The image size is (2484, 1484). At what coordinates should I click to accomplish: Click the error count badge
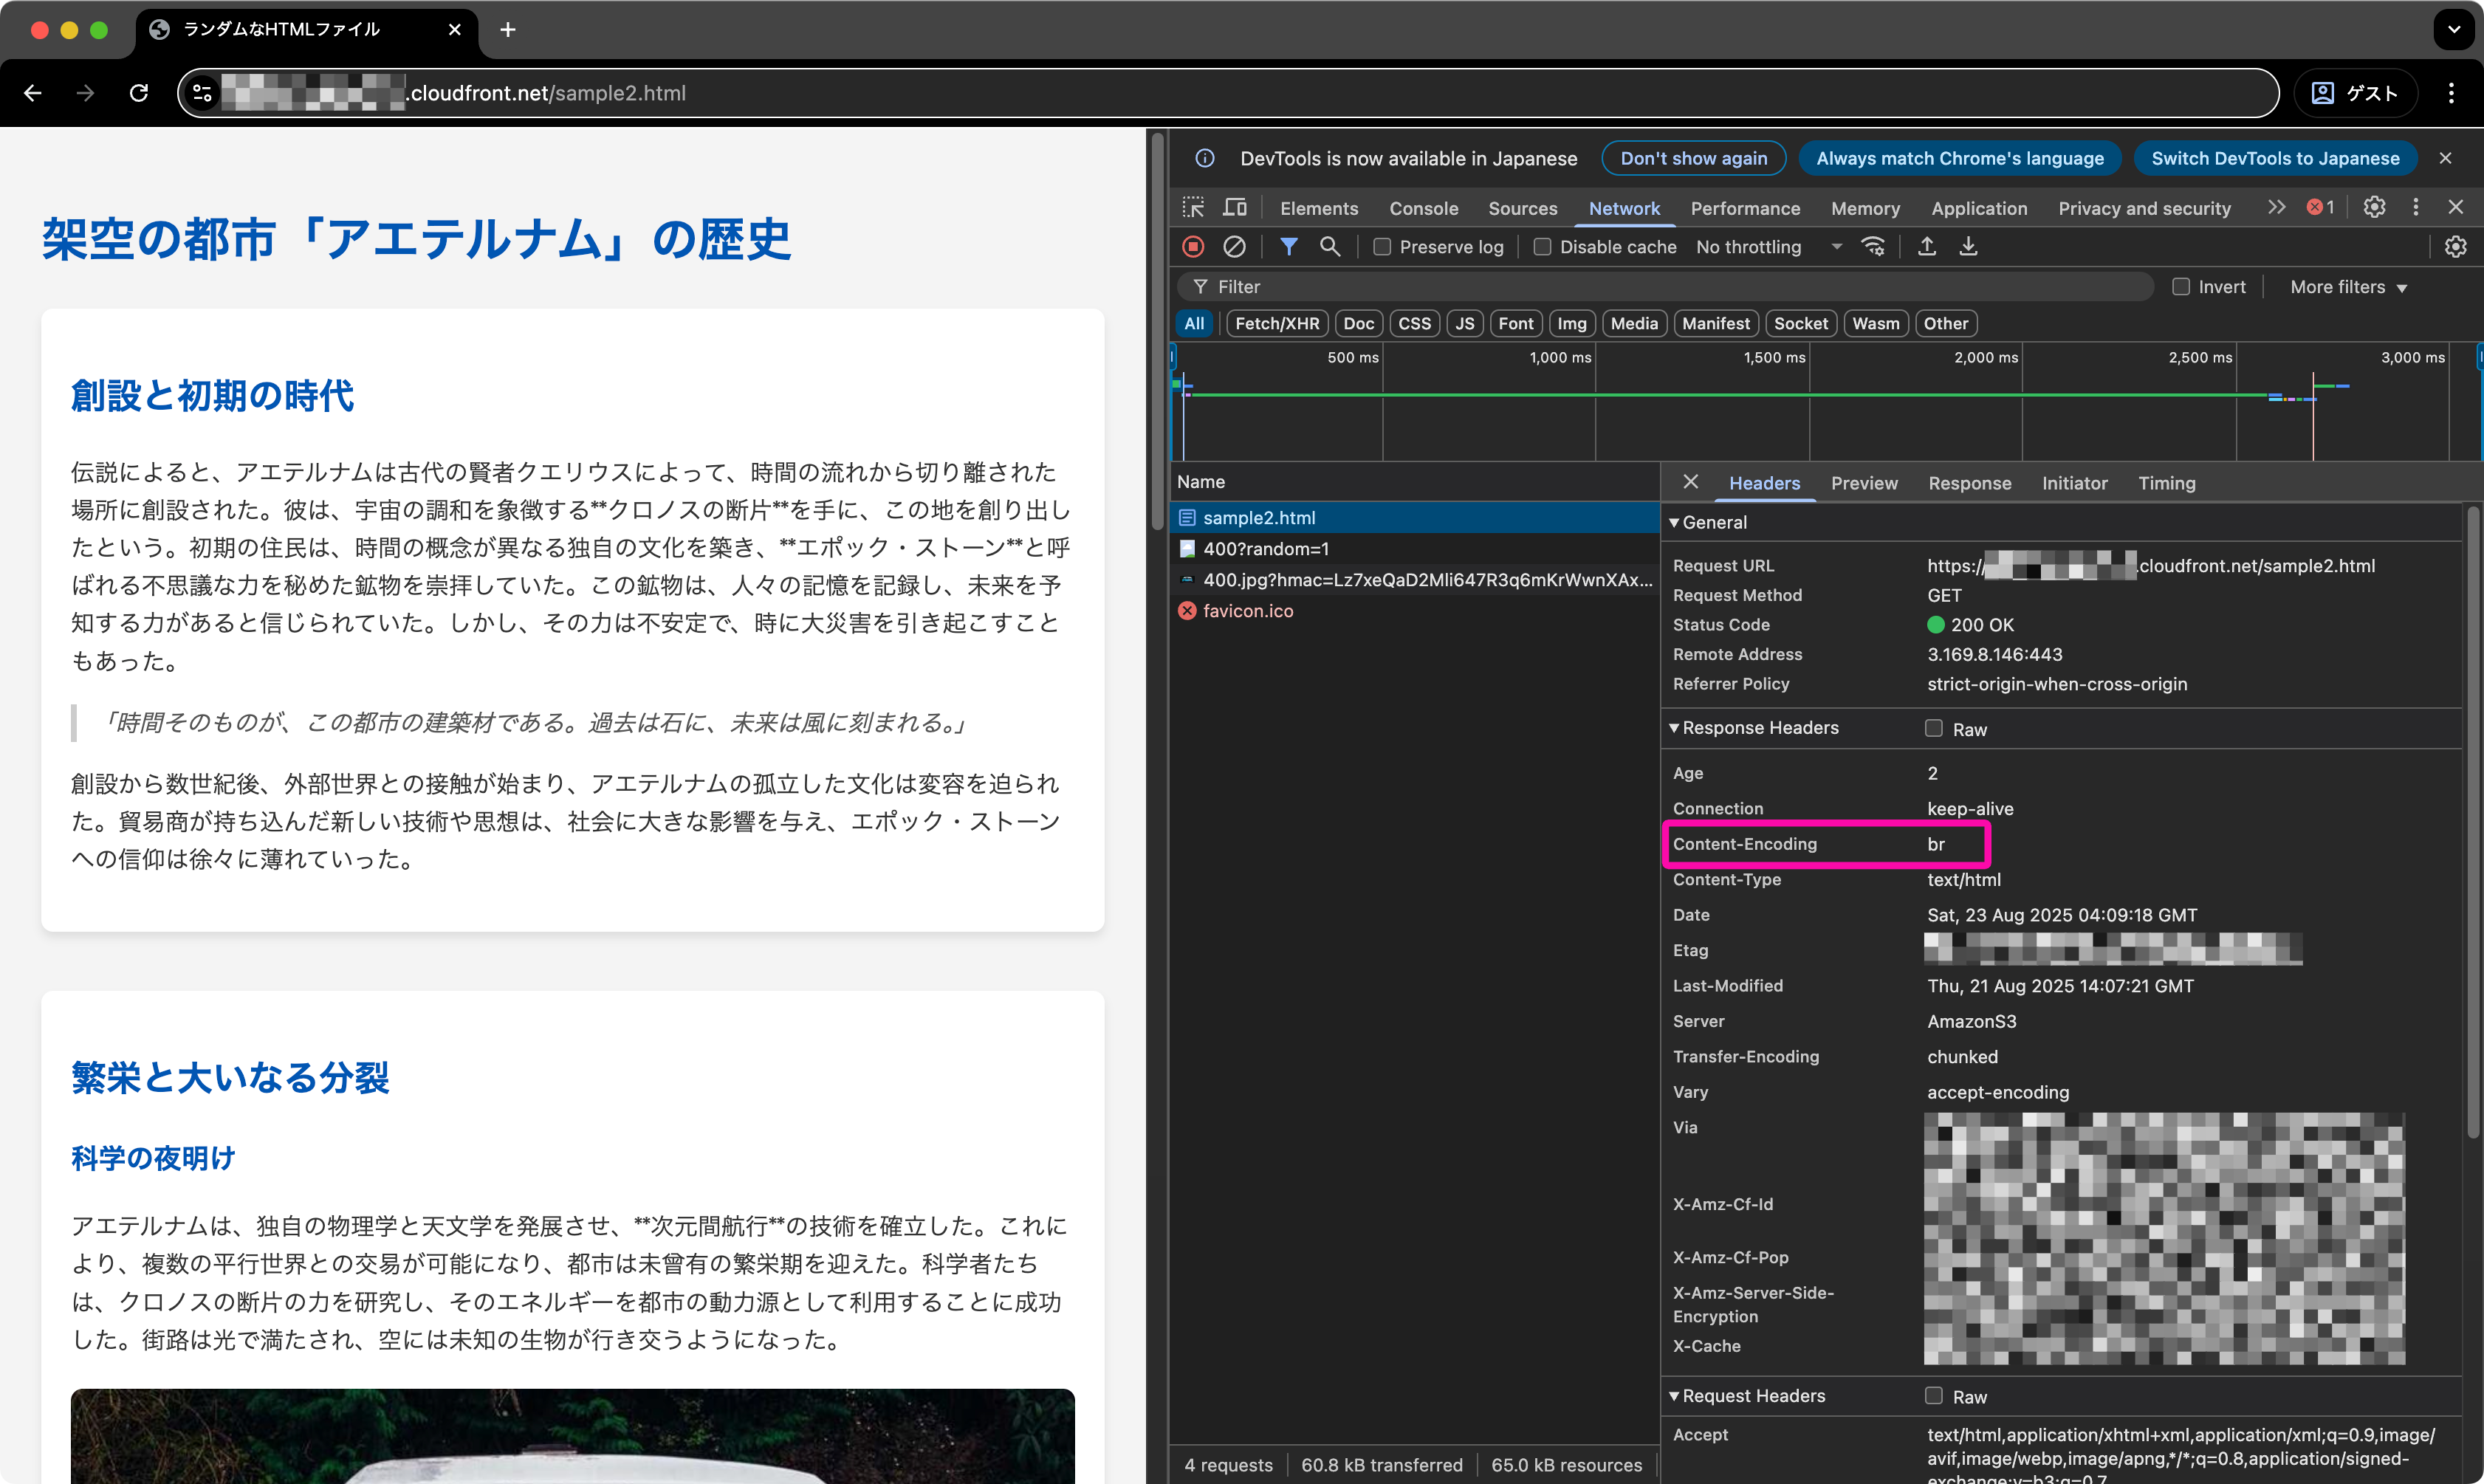pyautogui.click(x=2321, y=207)
